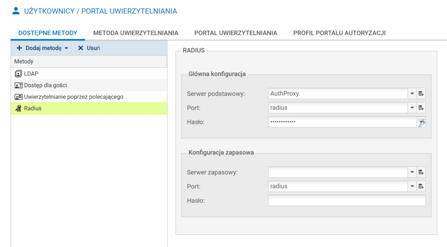
Task: Open the main Port dropdown arrow
Action: pos(412,108)
